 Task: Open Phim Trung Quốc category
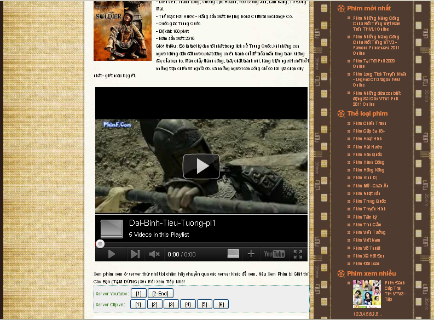[x=369, y=201]
